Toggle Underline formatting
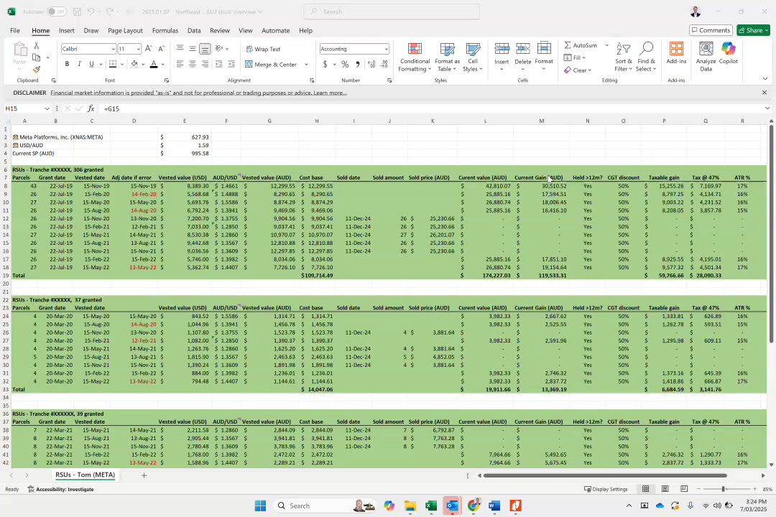The height and width of the screenshot is (517, 776). click(x=91, y=64)
